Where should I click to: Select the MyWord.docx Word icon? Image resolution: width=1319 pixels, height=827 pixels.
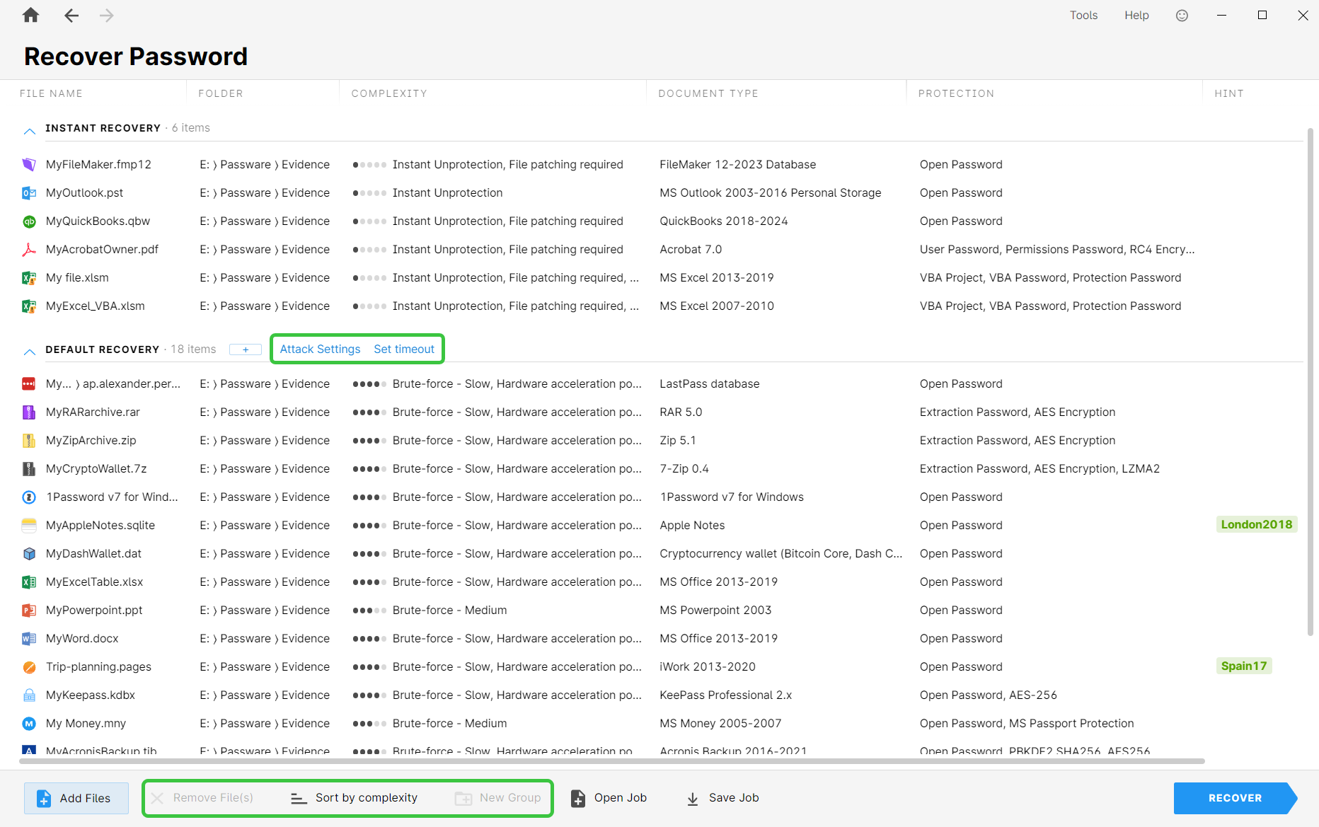(x=29, y=638)
